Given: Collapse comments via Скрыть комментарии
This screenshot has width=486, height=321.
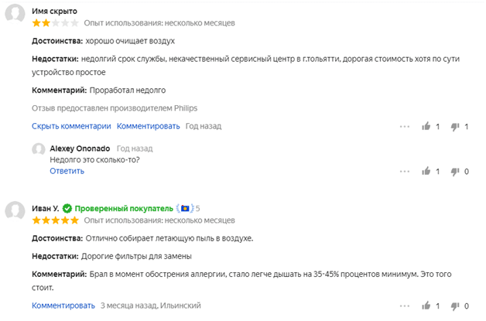Looking at the screenshot, I should (x=71, y=126).
